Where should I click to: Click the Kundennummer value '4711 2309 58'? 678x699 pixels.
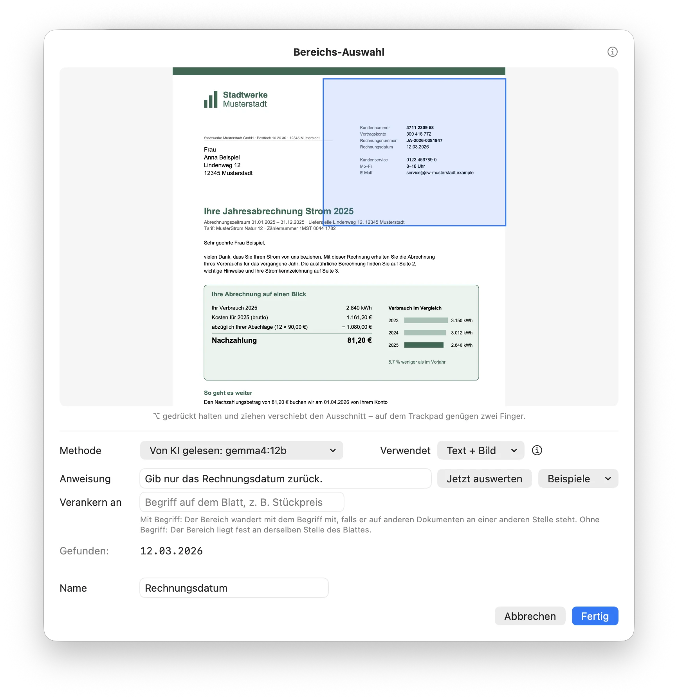tap(420, 127)
